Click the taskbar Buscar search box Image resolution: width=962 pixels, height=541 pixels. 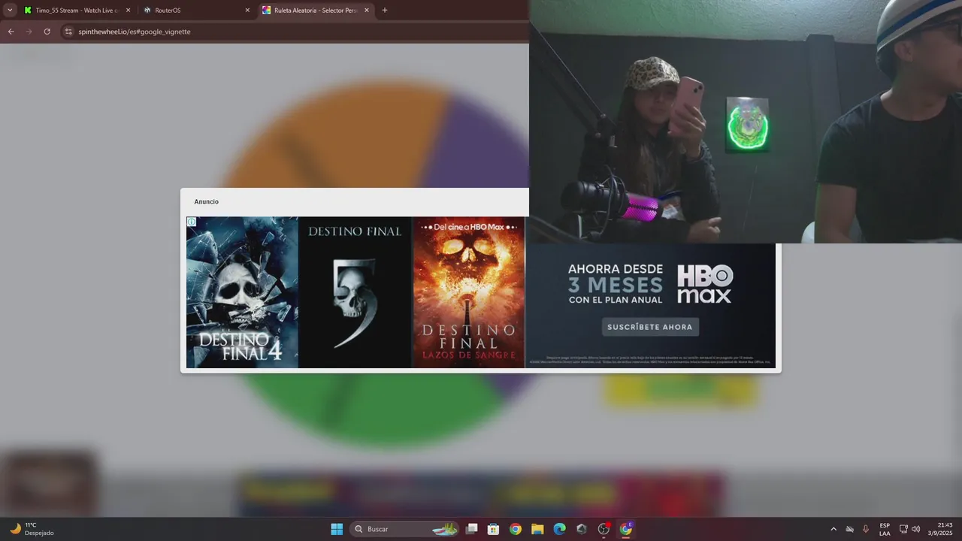[x=404, y=529]
